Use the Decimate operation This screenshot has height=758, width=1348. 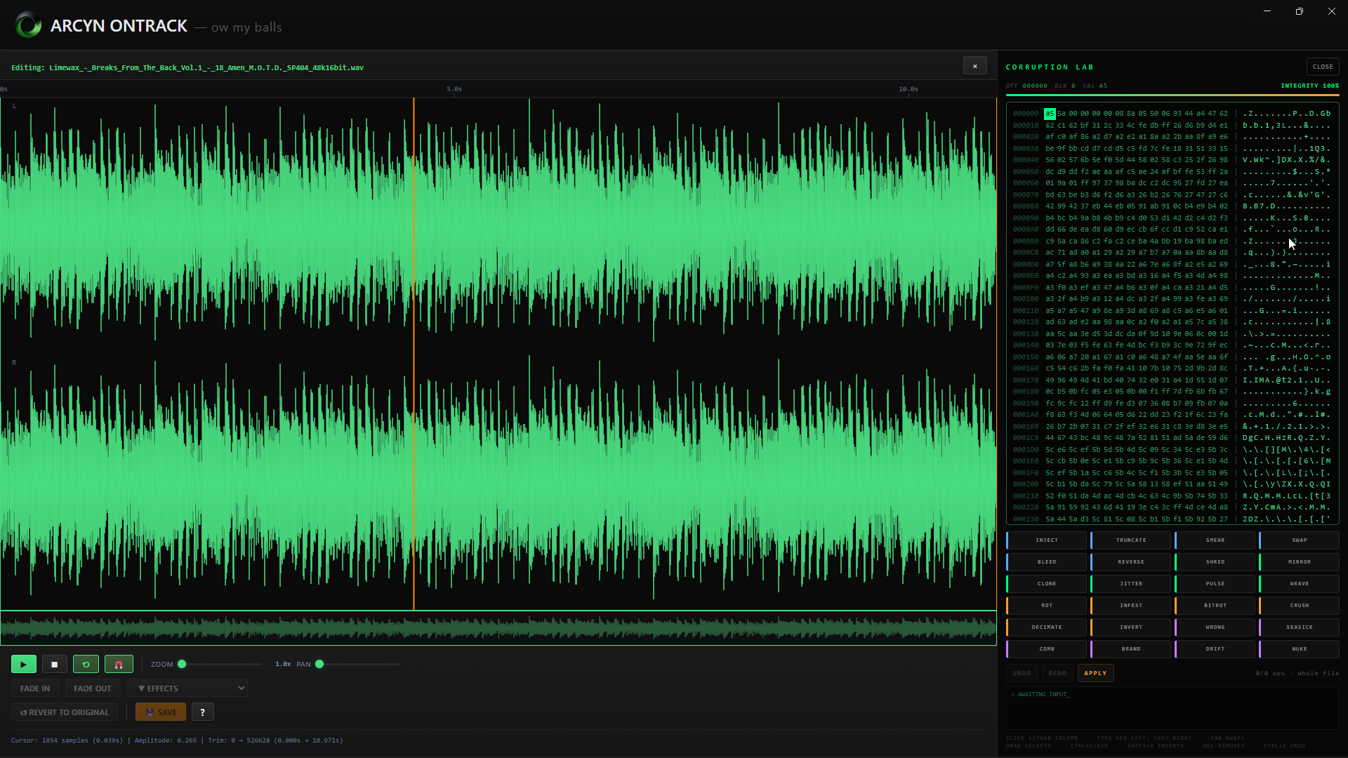click(1046, 627)
